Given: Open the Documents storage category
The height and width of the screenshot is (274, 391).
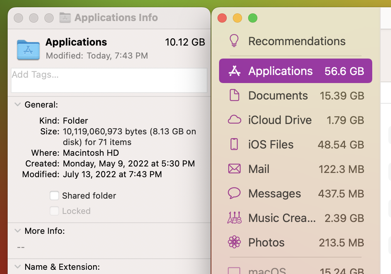Looking at the screenshot, I should click(296, 95).
